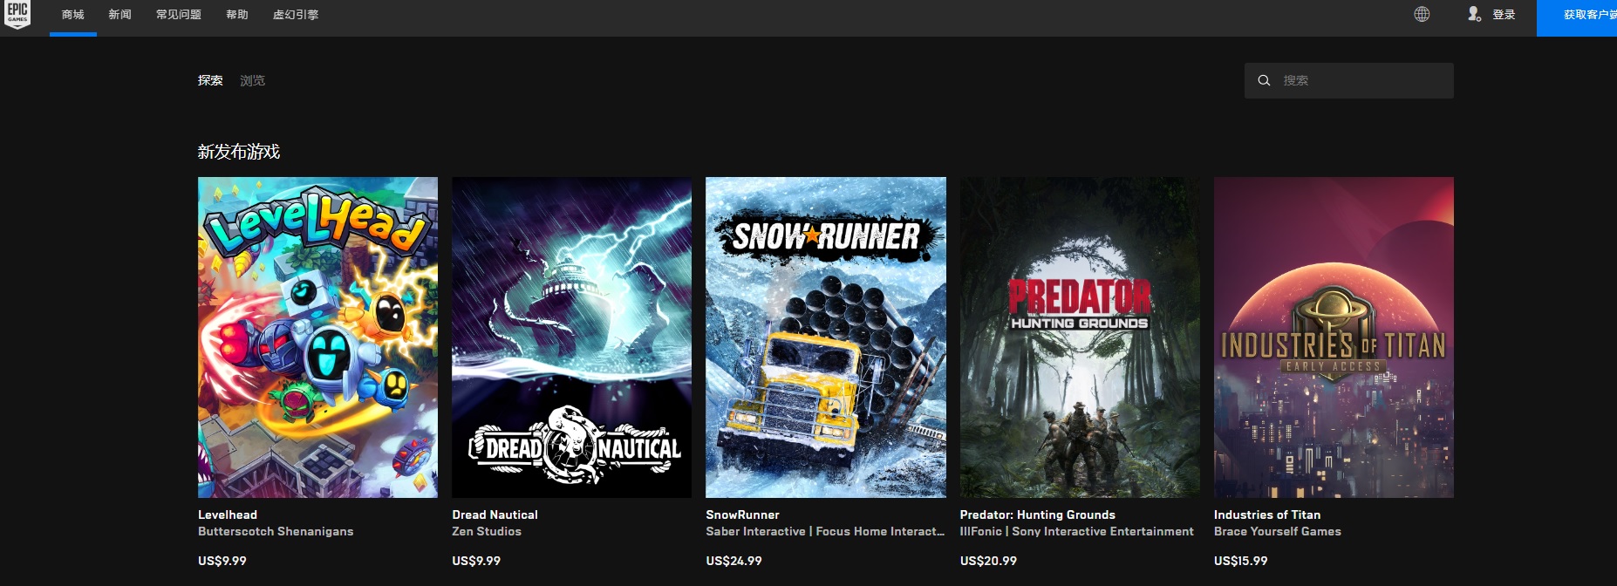The height and width of the screenshot is (586, 1617).
Task: Click the Zen Studios developer name
Action: 487,531
